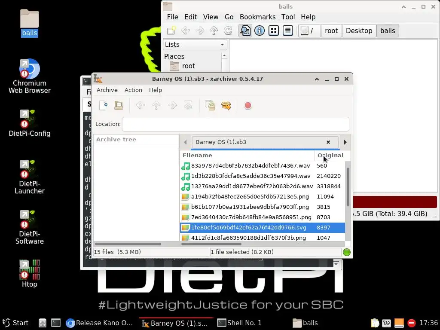This screenshot has height=330, width=440.
Task: Open the Lists dropdown in file manager sidebar
Action: pos(195,45)
